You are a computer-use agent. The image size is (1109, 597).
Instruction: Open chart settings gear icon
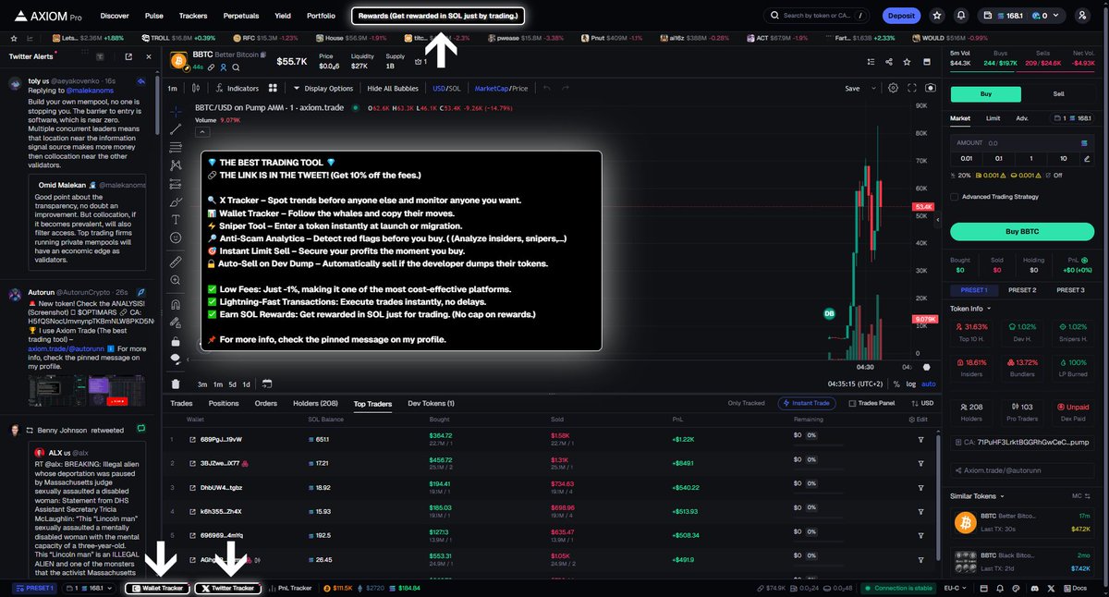[x=893, y=89]
